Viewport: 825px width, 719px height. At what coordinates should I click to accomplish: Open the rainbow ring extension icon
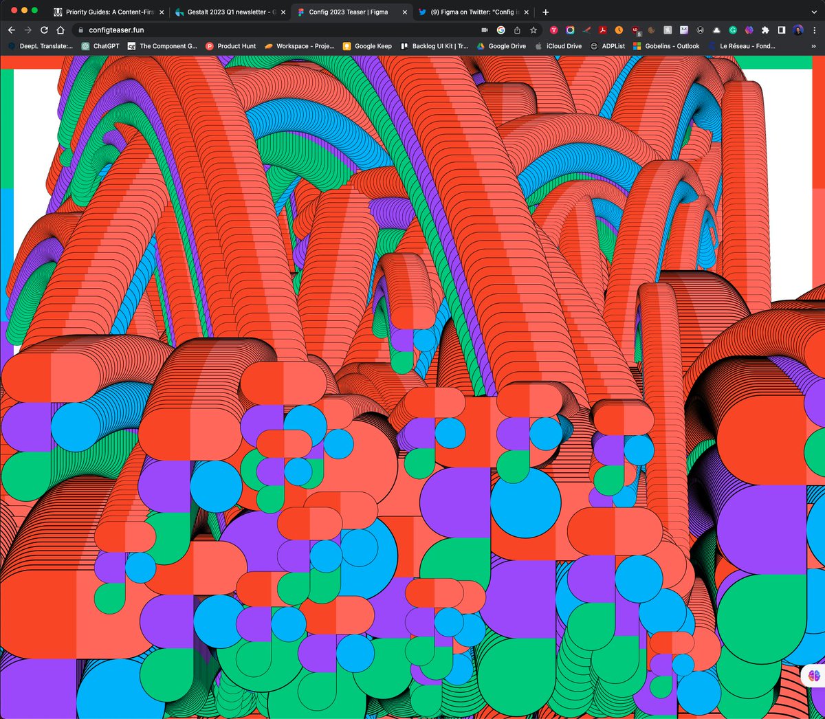pos(570,30)
